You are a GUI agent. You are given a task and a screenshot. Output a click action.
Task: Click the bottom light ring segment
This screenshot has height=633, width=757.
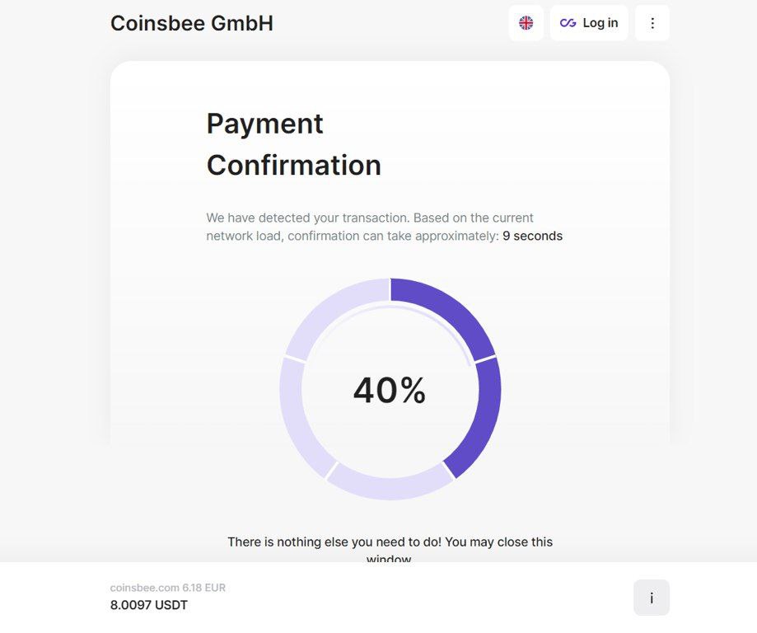tap(390, 486)
